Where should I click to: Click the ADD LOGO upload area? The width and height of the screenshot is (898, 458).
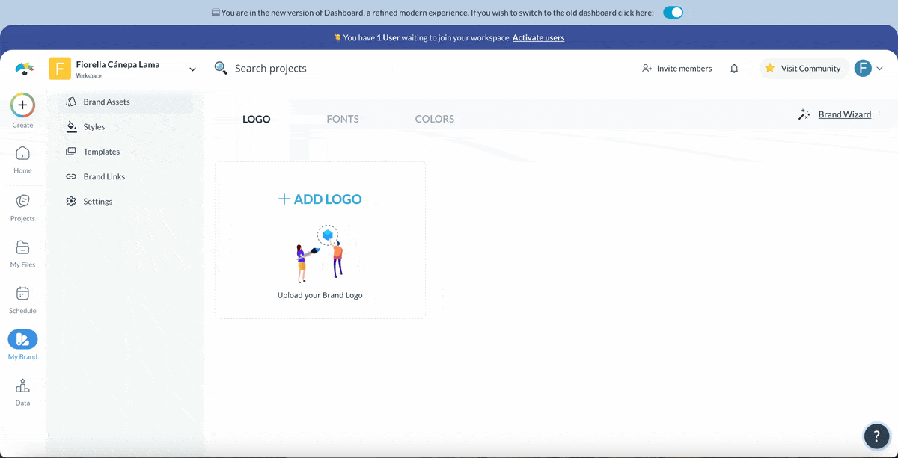click(320, 199)
